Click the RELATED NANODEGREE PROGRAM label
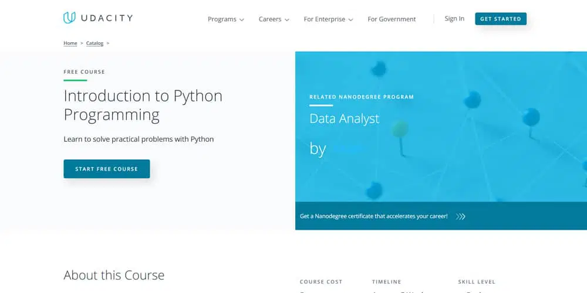587x293 pixels. 362,97
